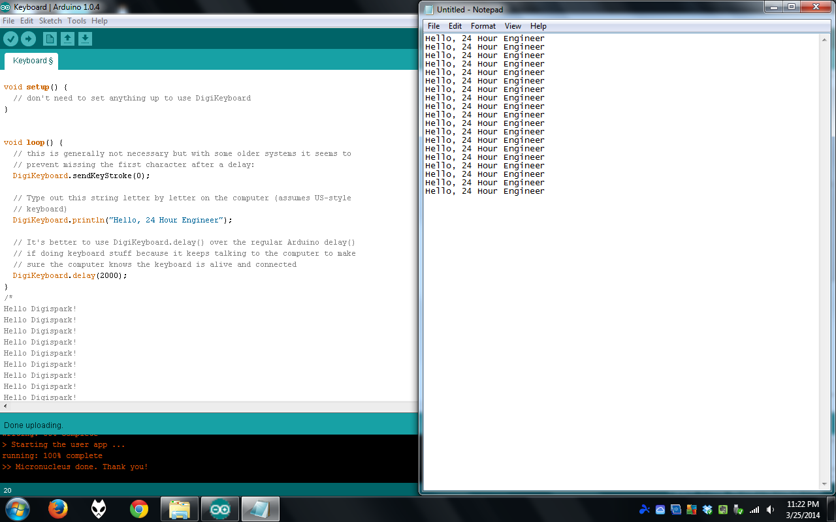
Task: Click the println "Hello, 24 Hour Engineer" line
Action: [123, 220]
